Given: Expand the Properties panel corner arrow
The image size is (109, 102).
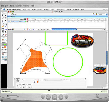Looking at the screenshot, I should 86,88.
